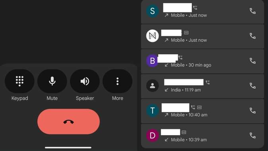Open the More options menu
The width and height of the screenshot is (268, 151).
click(x=117, y=81)
